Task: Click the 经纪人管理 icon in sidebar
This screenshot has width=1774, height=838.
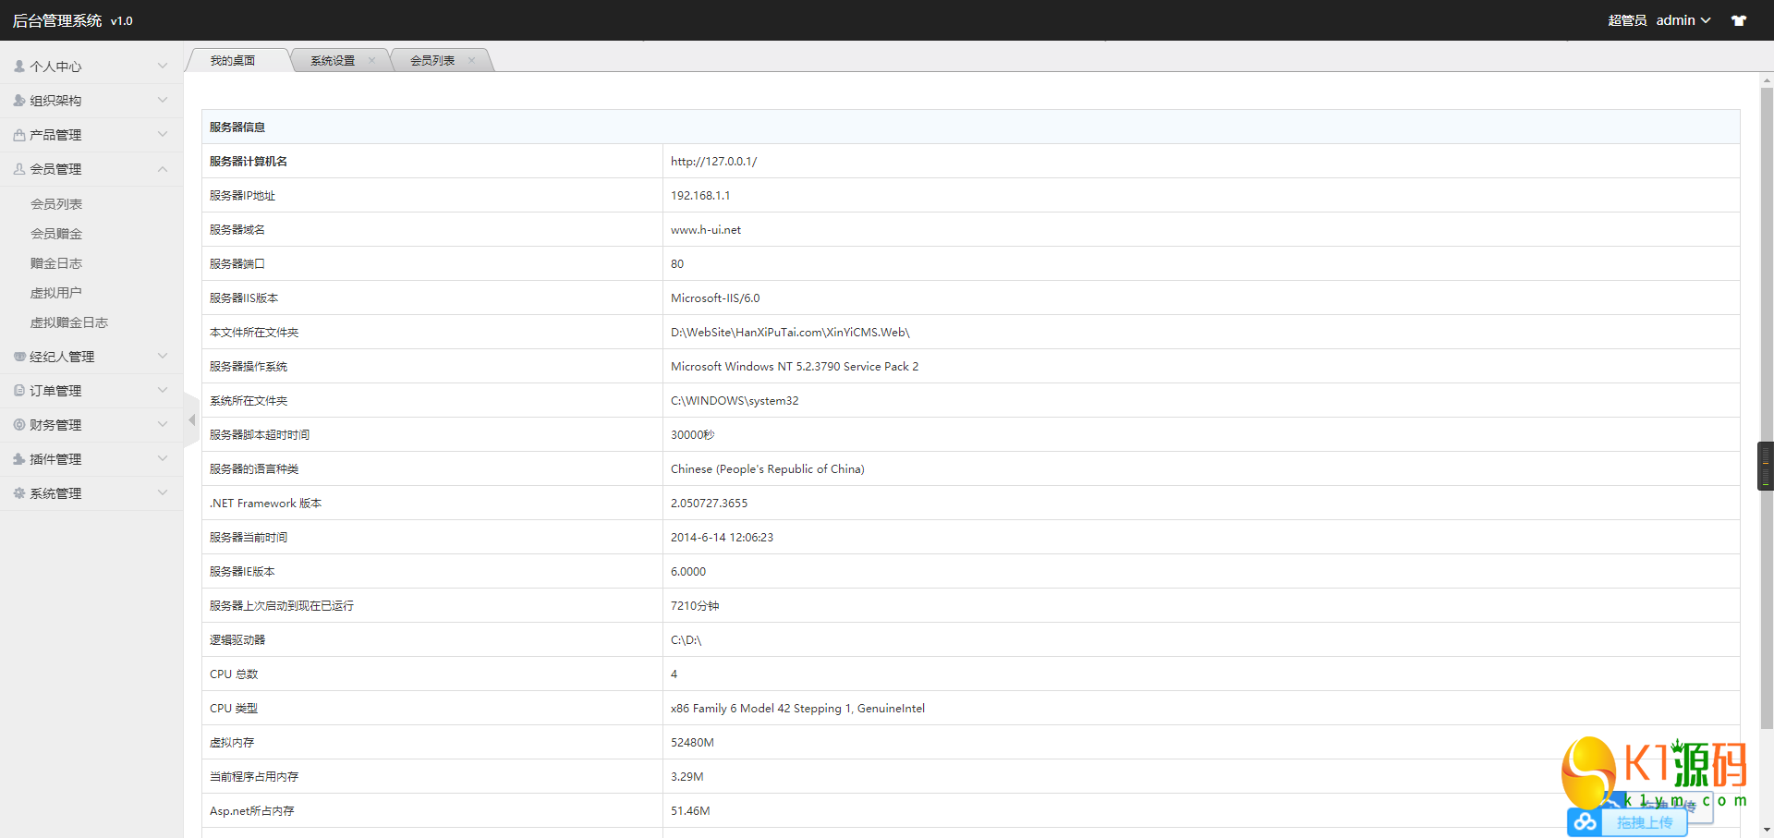Action: pos(19,357)
